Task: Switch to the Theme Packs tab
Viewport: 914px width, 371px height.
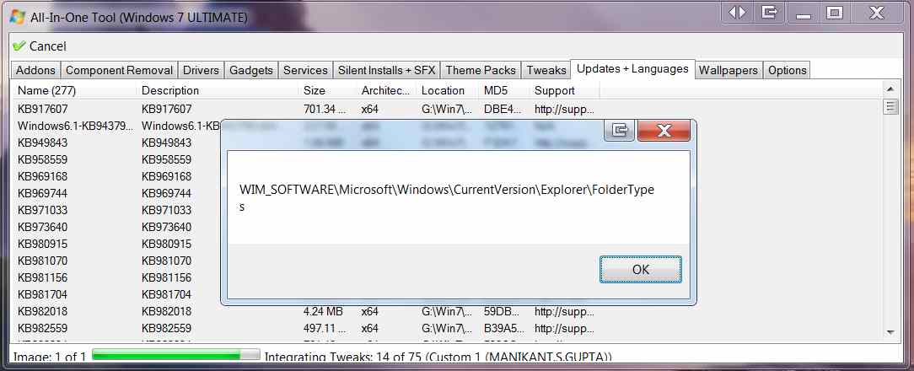Action: 480,70
